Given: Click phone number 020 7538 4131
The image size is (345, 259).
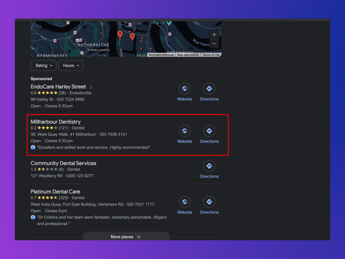Looking at the screenshot, I should tap(113, 134).
